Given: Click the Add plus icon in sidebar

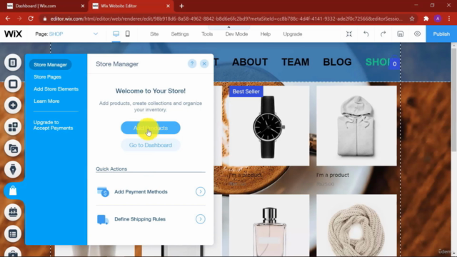Looking at the screenshot, I should click(x=13, y=105).
